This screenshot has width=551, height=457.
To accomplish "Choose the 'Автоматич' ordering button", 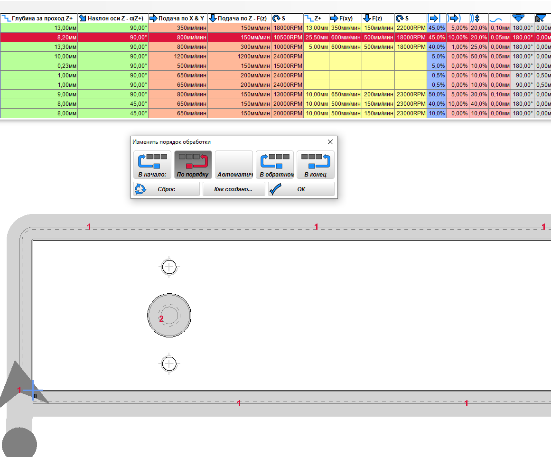I will (233, 165).
